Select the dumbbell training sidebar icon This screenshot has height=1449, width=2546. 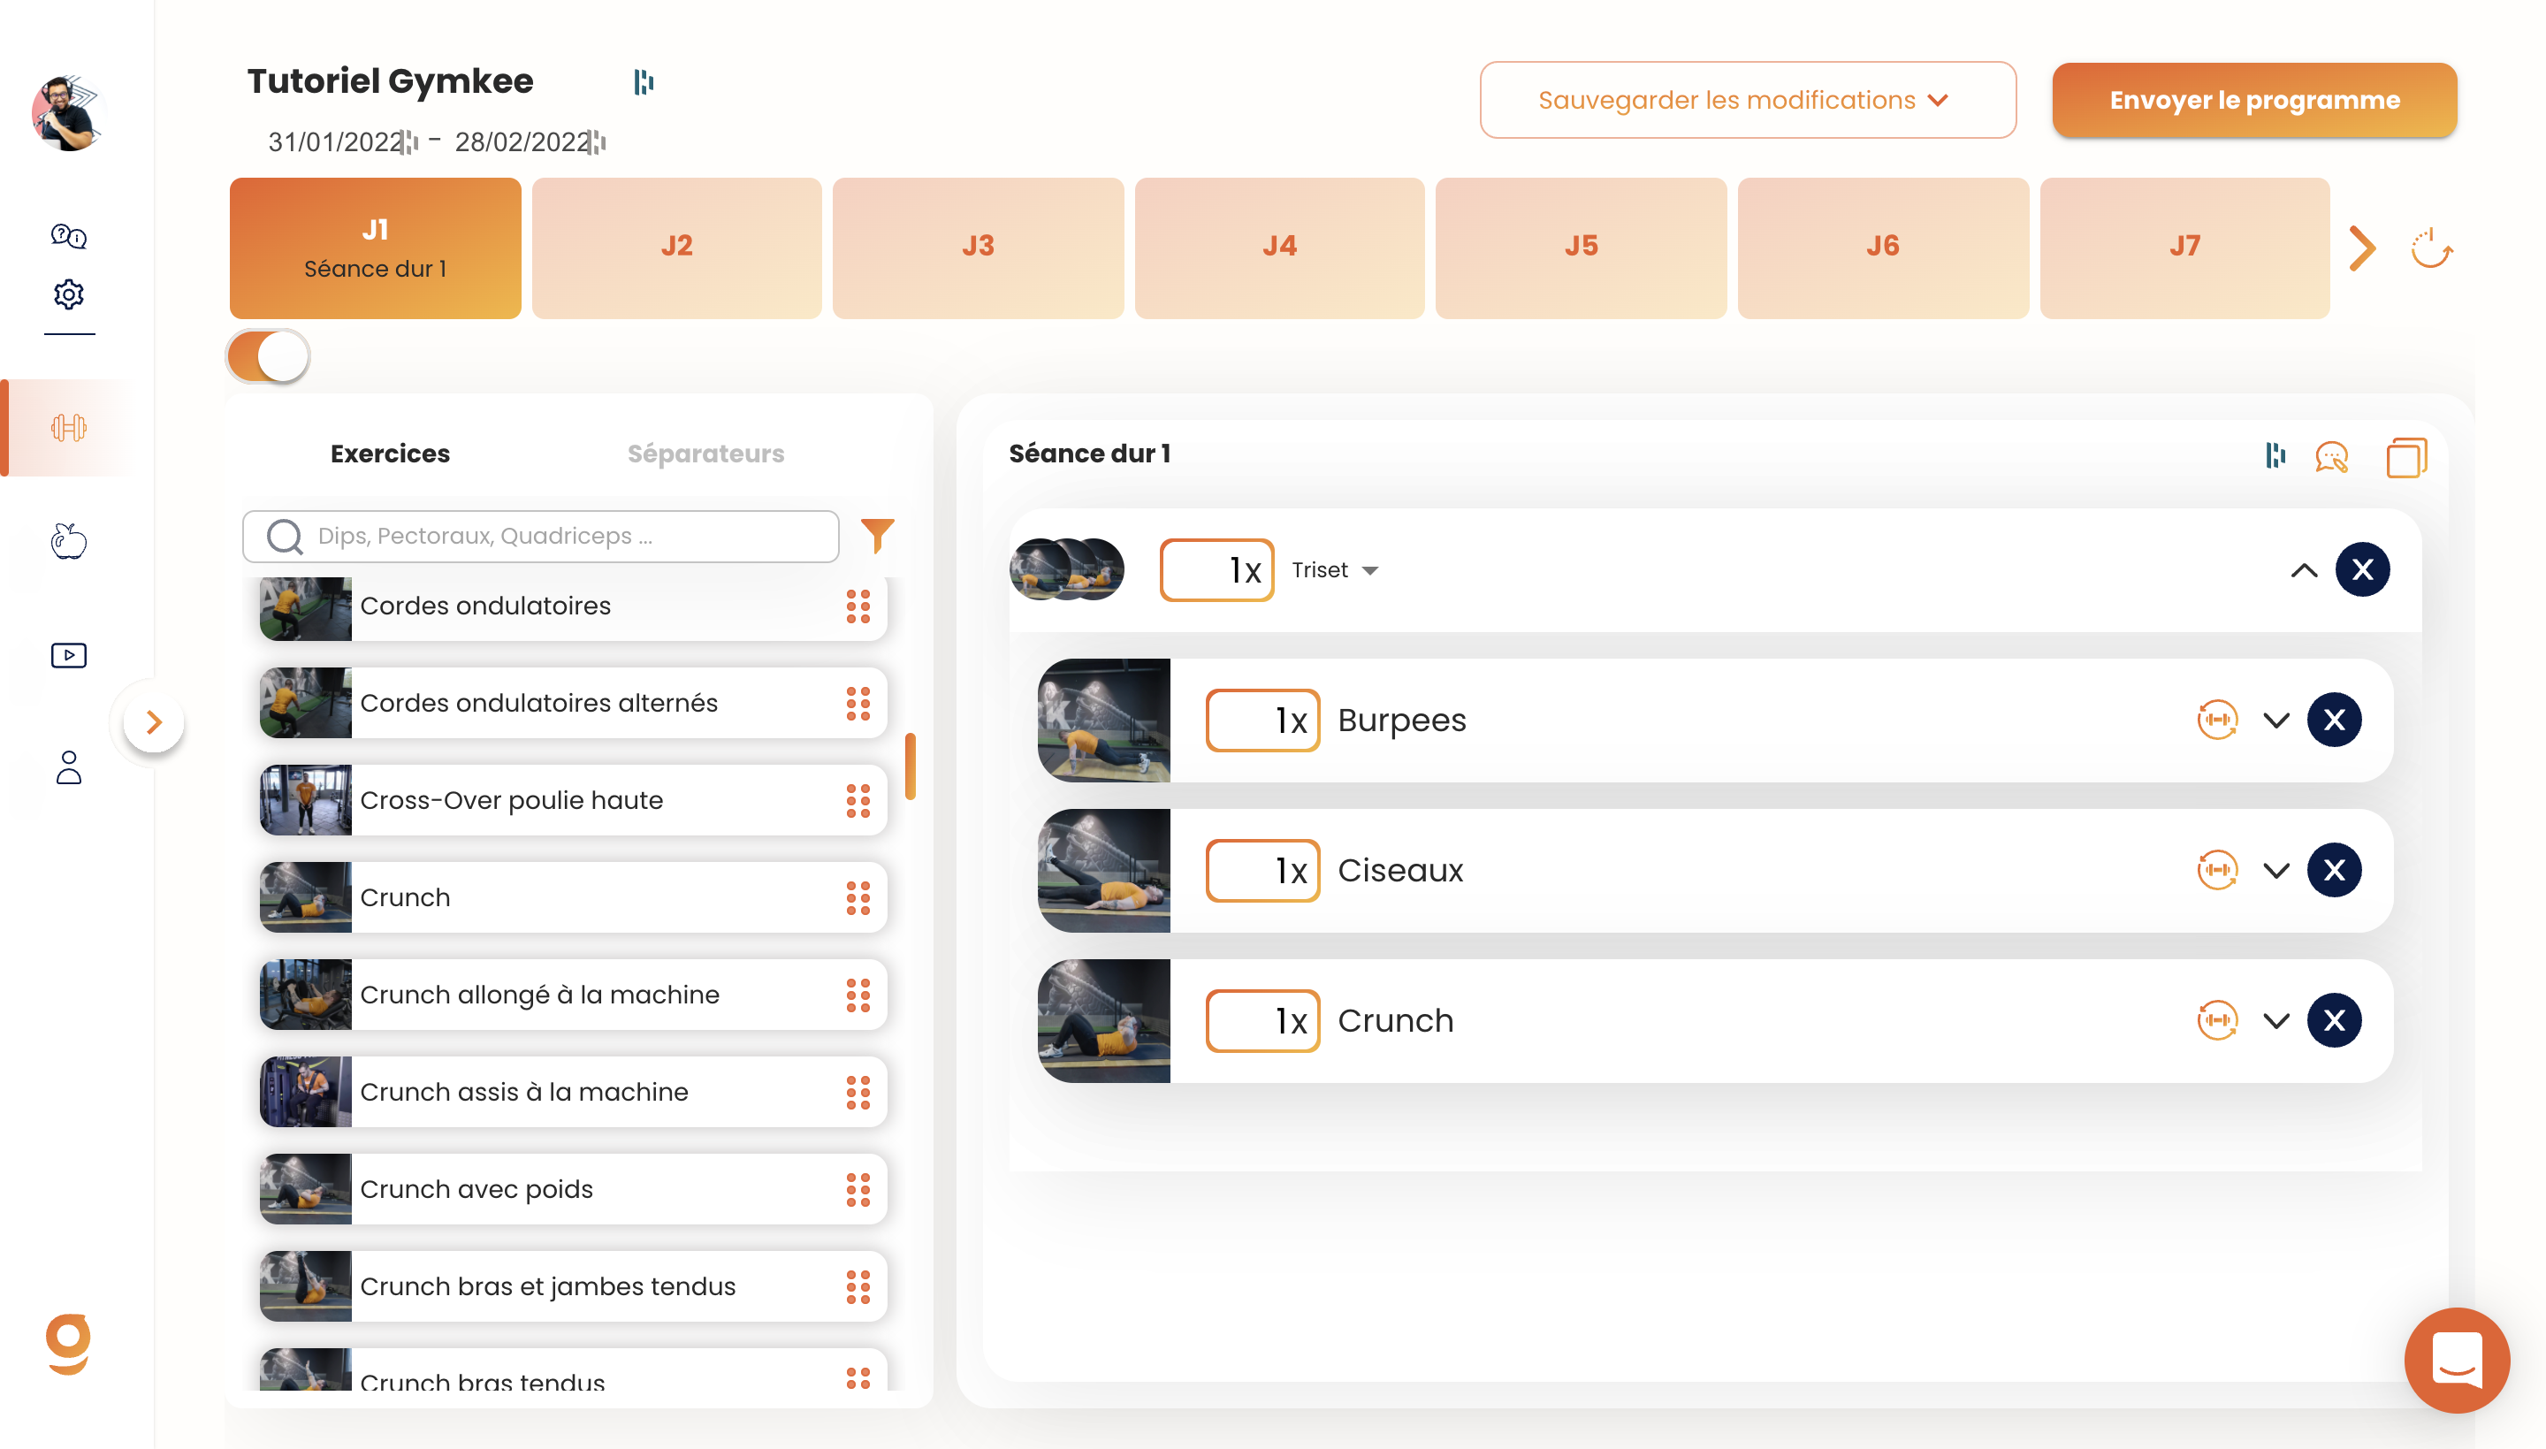click(x=69, y=428)
